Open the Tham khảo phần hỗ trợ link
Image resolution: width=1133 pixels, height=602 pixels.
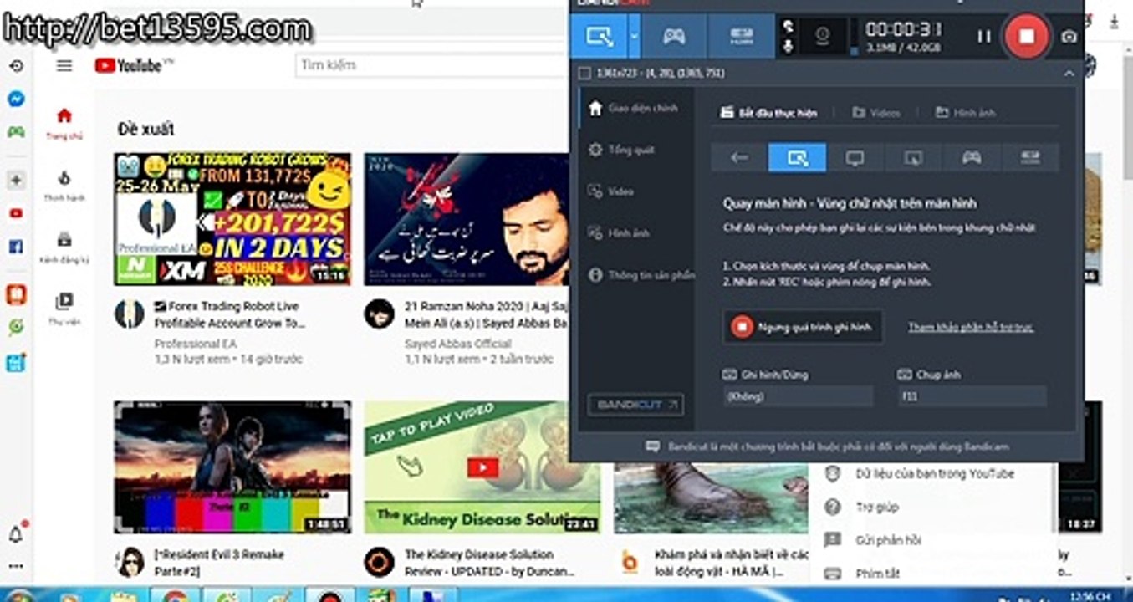click(971, 327)
